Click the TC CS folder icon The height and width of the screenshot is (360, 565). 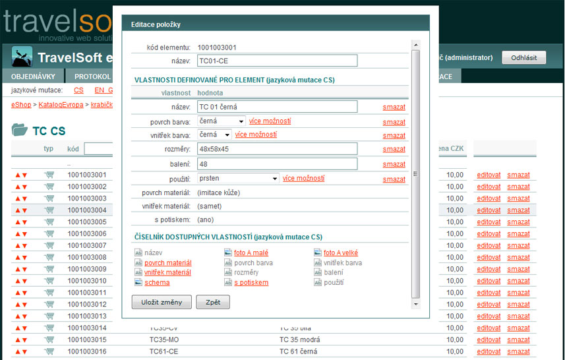pyautogui.click(x=20, y=130)
